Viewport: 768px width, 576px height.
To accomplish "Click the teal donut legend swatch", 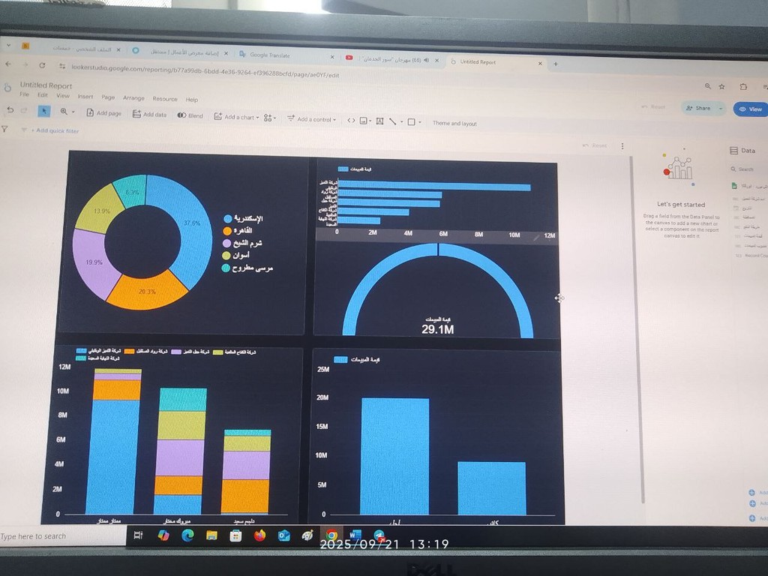I will [226, 268].
